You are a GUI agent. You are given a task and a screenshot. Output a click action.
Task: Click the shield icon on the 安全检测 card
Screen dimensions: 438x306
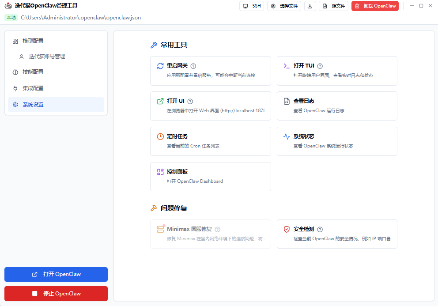[287, 229]
